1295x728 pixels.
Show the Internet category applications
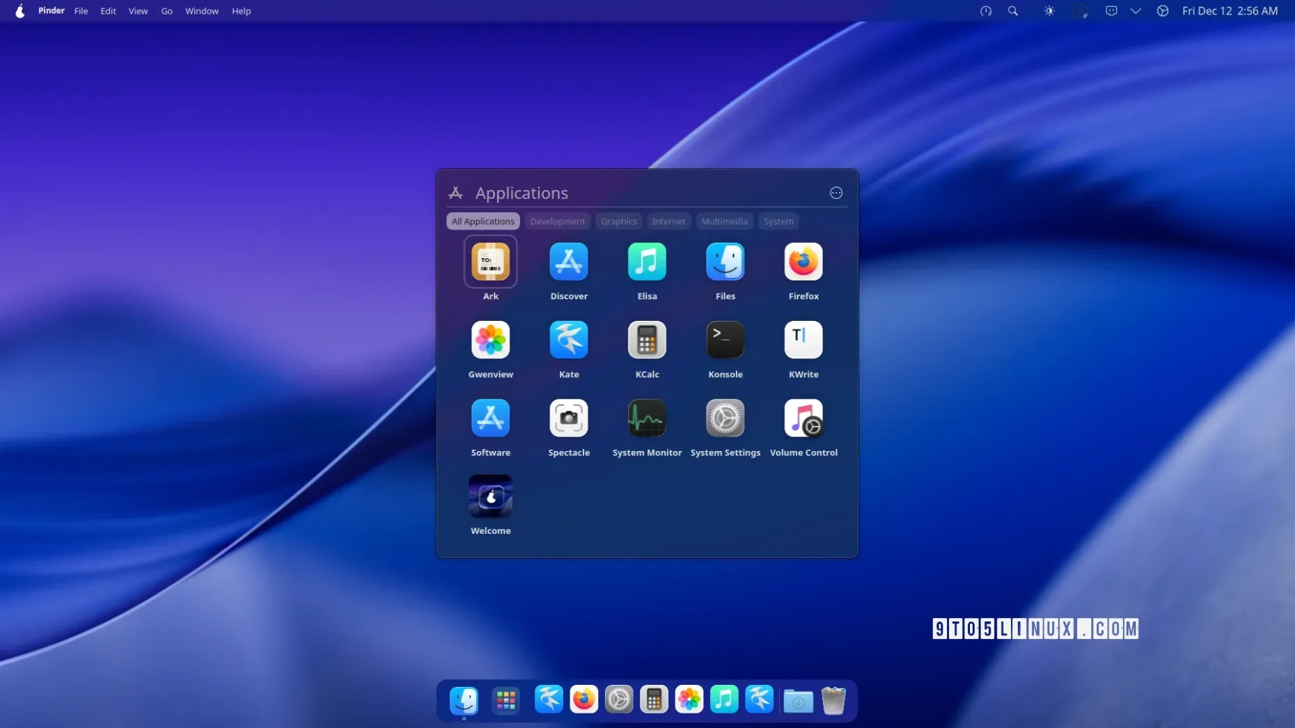pos(668,221)
